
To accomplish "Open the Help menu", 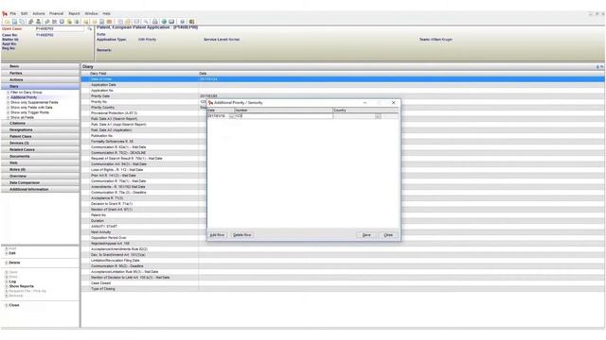I will (107, 13).
